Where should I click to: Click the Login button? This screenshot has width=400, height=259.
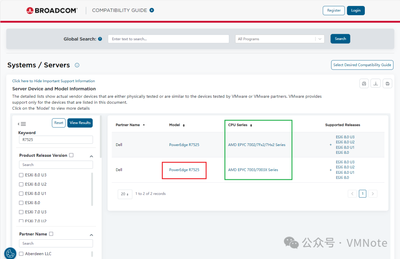pos(356,10)
